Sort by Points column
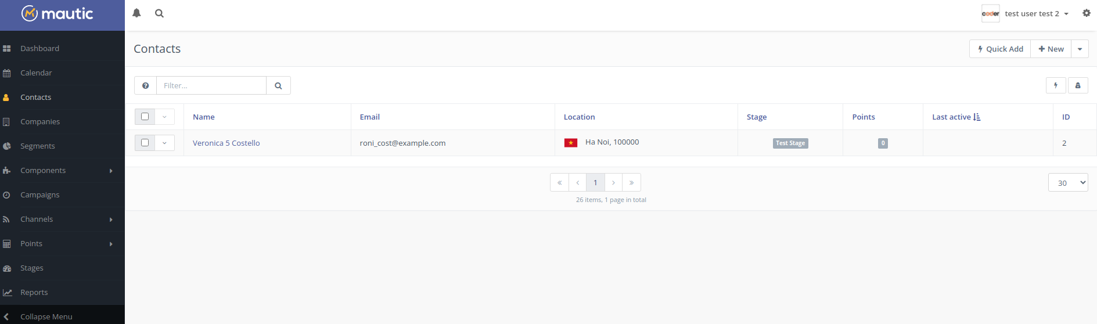1097x324 pixels. [864, 117]
